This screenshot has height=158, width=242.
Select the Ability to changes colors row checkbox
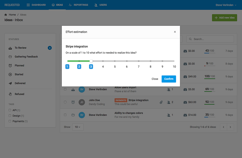(x=65, y=115)
